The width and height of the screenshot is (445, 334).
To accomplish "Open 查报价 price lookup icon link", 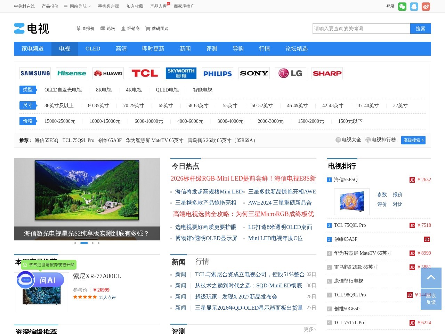I will pos(86,29).
